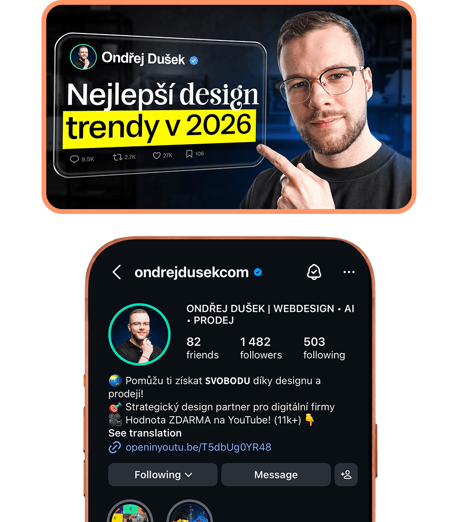Click the small avatar next to Ondřej Dušek
This screenshot has width=450, height=522.
click(83, 57)
